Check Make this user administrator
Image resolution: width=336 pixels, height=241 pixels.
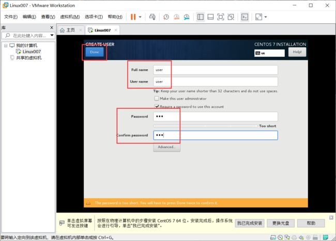[157, 99]
